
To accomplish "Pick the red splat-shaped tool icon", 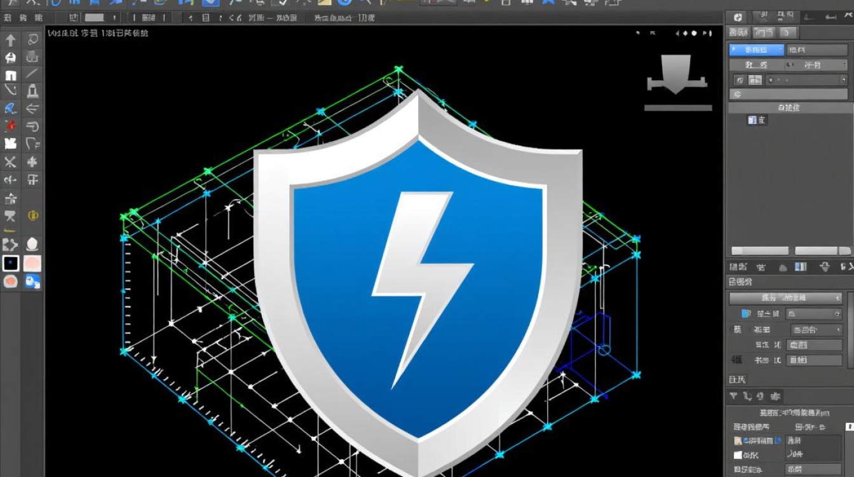I will pyautogui.click(x=10, y=125).
